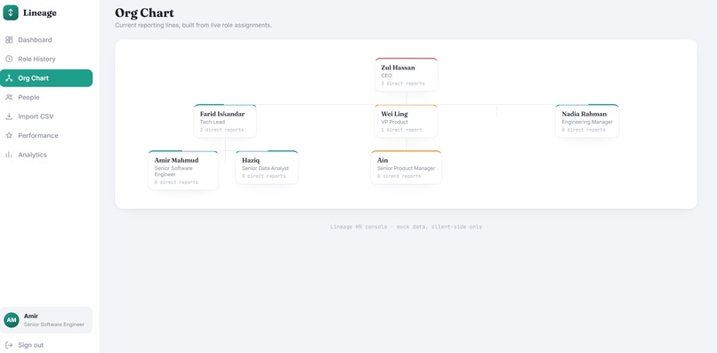
Task: Click "0 direct reports" under Ain
Action: (x=399, y=176)
